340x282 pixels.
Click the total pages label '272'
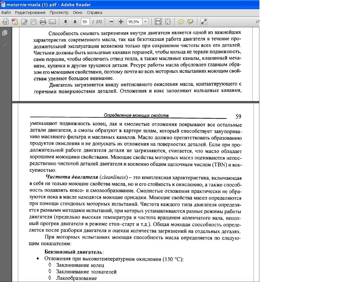(x=99, y=22)
